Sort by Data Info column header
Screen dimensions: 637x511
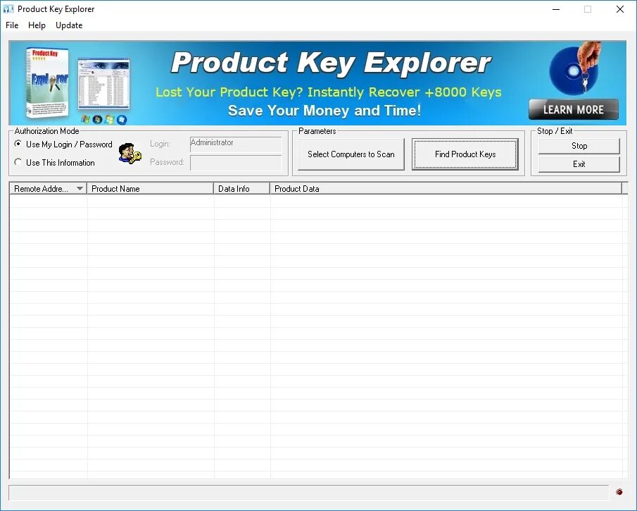[x=241, y=189]
